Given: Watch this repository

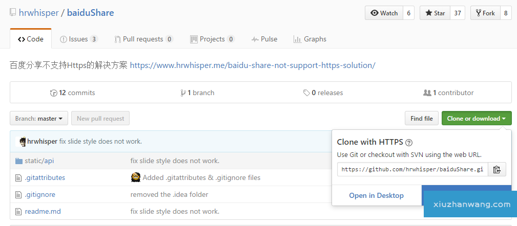Looking at the screenshot, I should (384, 13).
